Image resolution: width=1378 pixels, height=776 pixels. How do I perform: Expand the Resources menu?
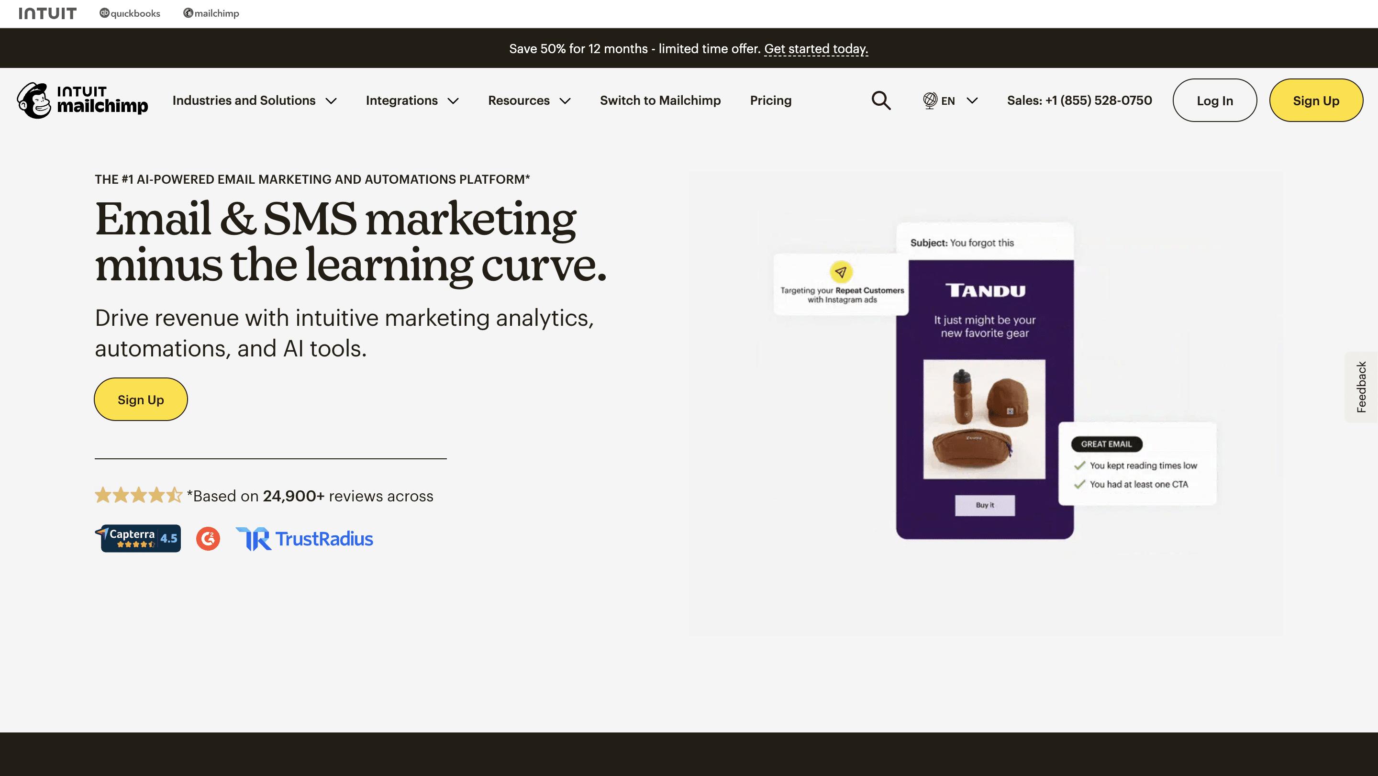point(529,100)
